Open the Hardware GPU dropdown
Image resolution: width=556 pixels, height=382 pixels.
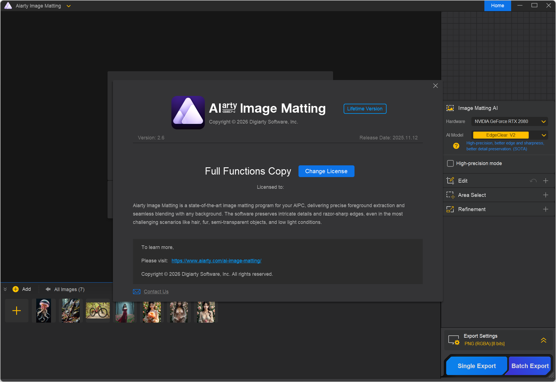pos(509,122)
